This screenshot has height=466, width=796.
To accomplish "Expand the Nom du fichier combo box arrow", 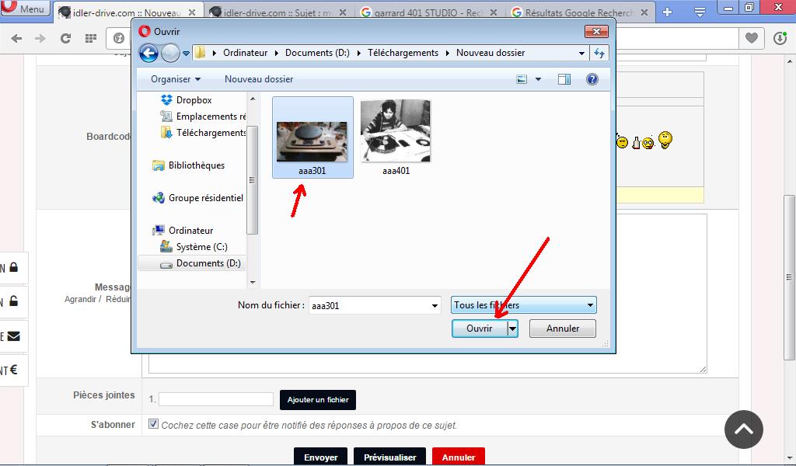I will click(x=435, y=306).
